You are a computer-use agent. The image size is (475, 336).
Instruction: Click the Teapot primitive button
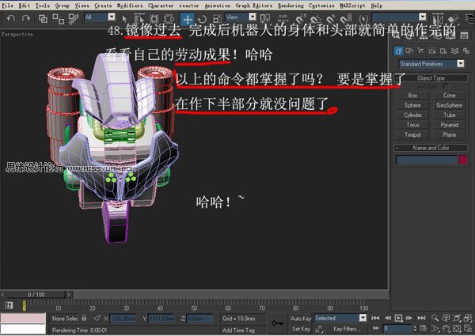[412, 135]
